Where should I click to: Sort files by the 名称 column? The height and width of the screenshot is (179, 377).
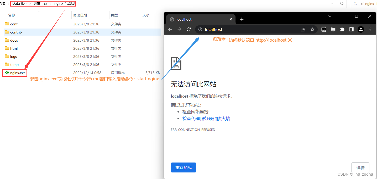(x=12, y=15)
